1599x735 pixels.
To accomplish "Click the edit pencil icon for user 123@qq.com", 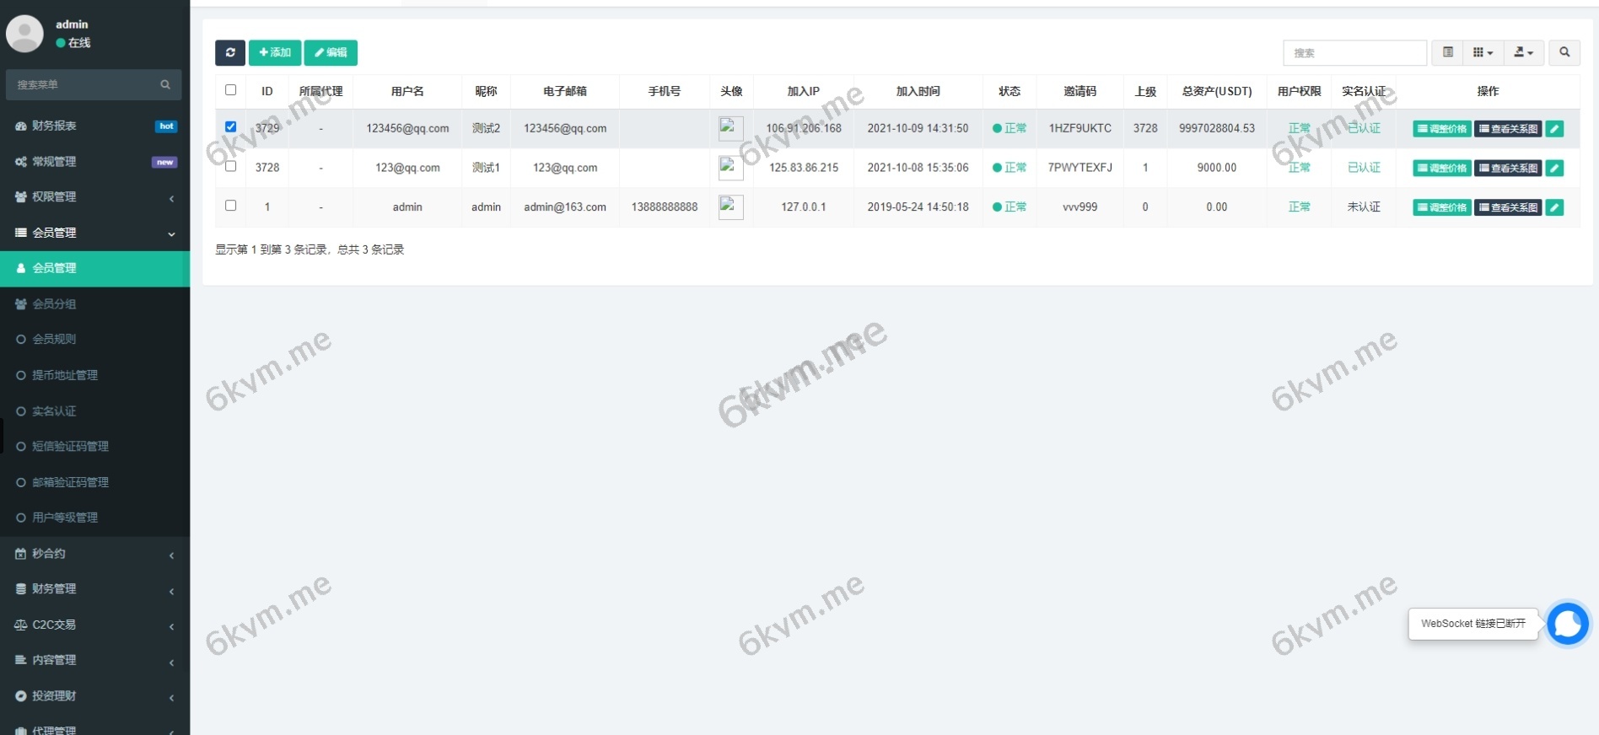I will [x=1554, y=168].
